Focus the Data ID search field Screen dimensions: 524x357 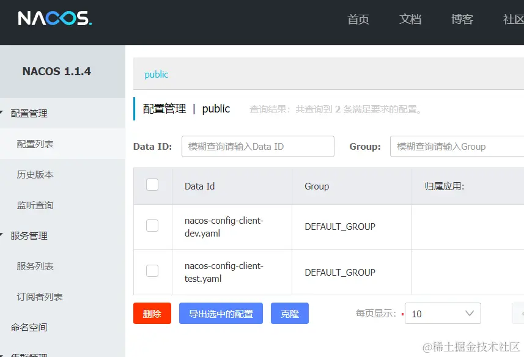tap(257, 146)
